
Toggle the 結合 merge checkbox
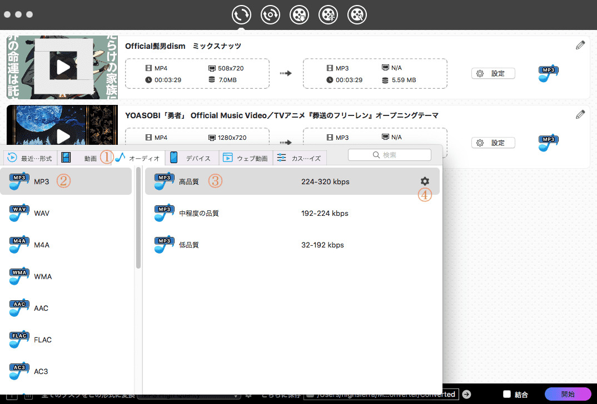[507, 394]
